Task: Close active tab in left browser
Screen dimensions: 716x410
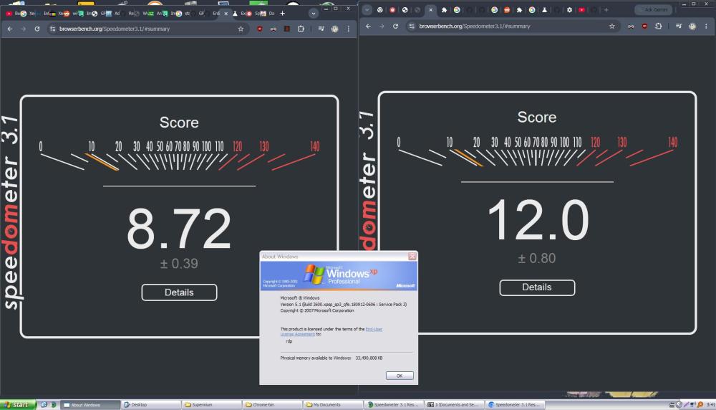Action: tap(226, 14)
